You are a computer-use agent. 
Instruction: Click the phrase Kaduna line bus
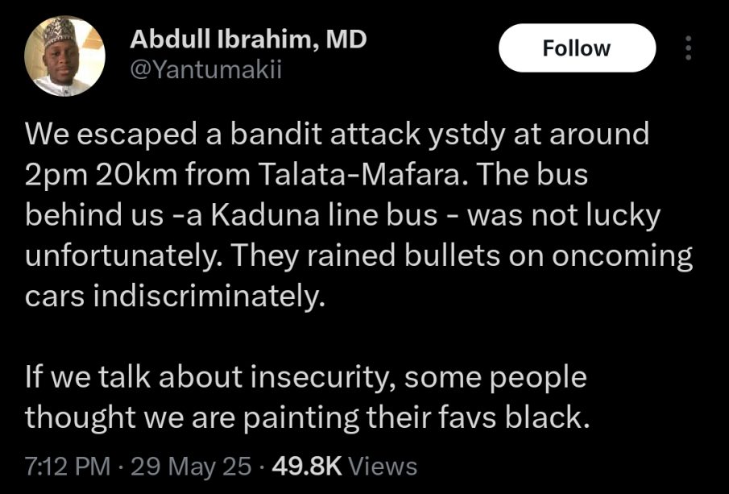tap(325, 215)
